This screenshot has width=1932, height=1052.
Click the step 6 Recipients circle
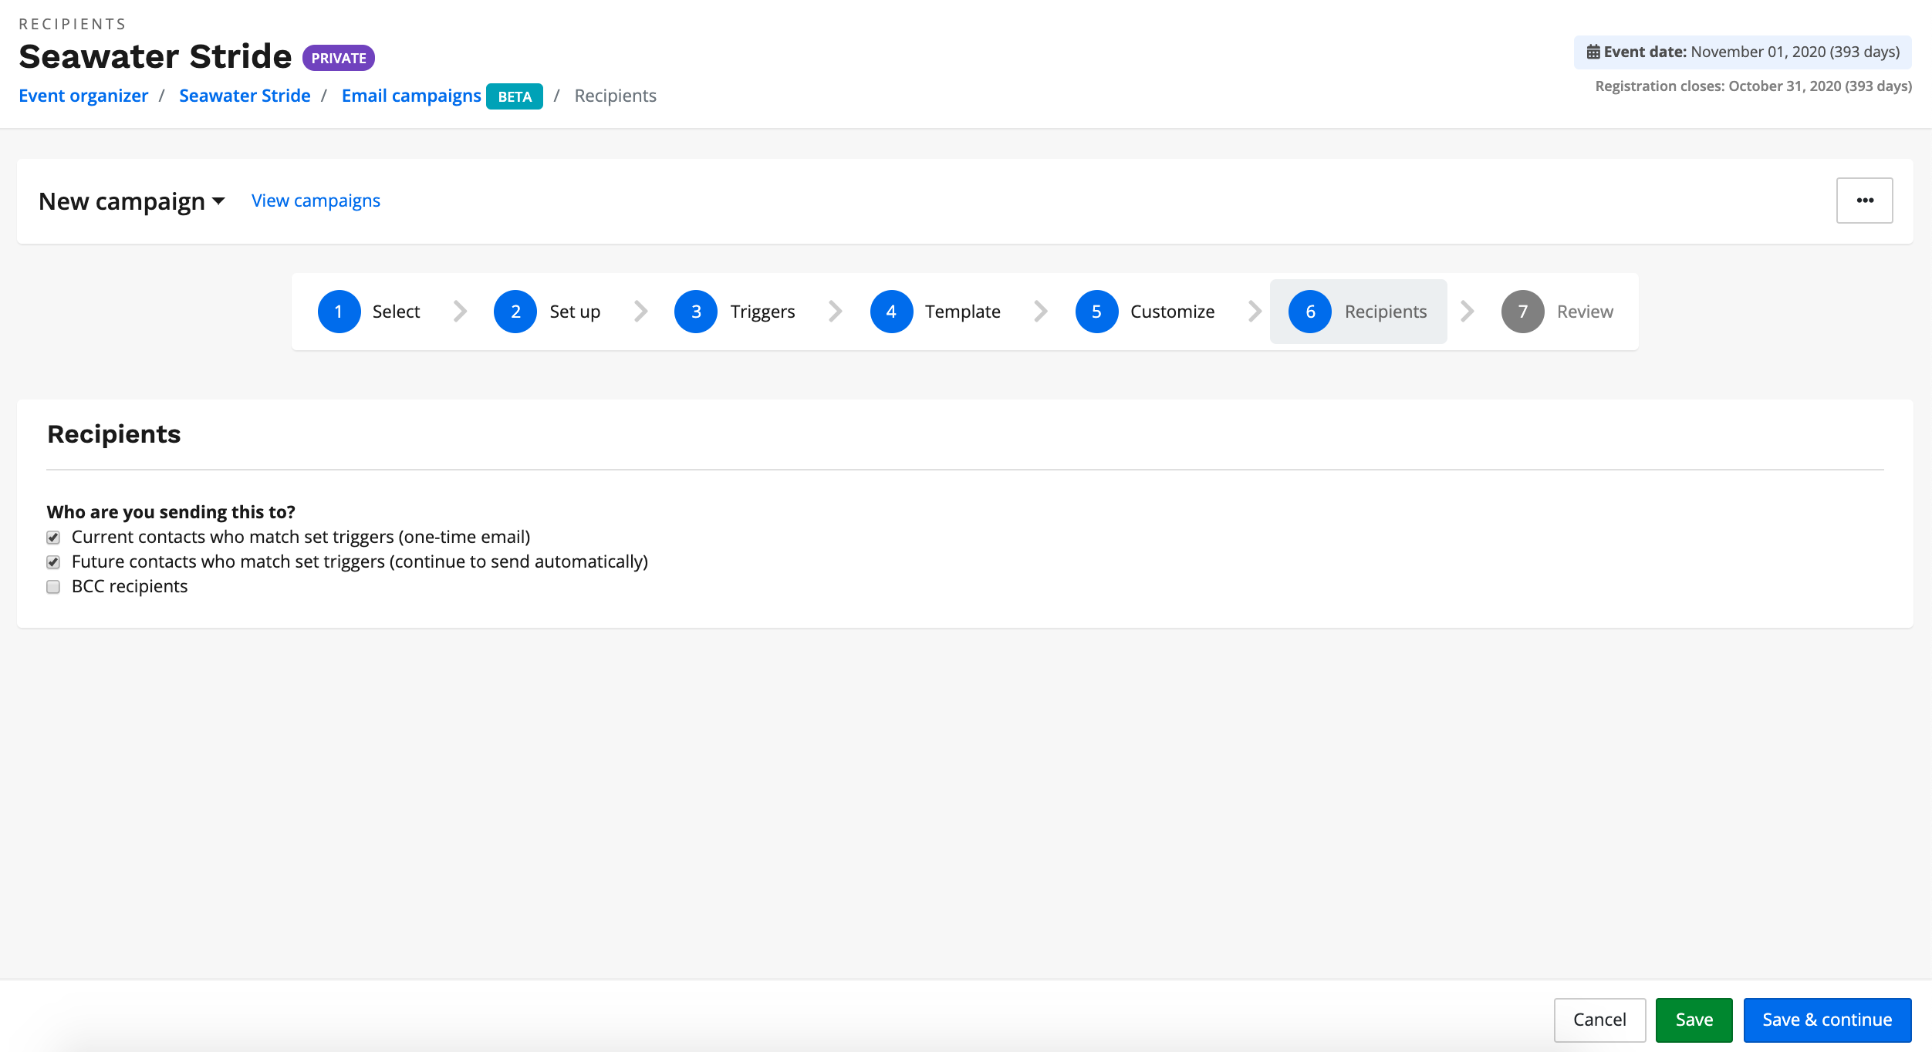(1310, 312)
